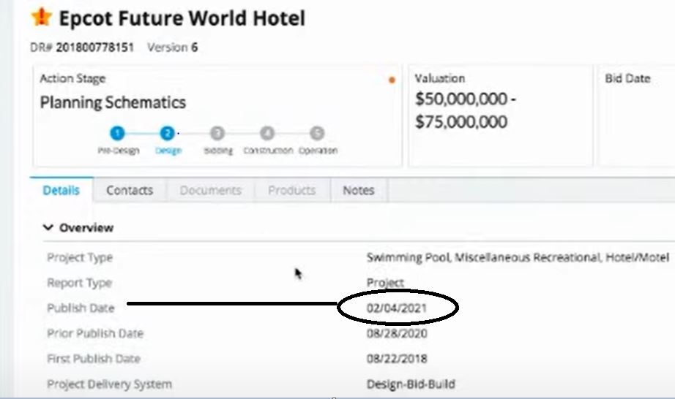Click the Epcot Future World Hotel title
The height and width of the screenshot is (399, 675).
(182, 18)
